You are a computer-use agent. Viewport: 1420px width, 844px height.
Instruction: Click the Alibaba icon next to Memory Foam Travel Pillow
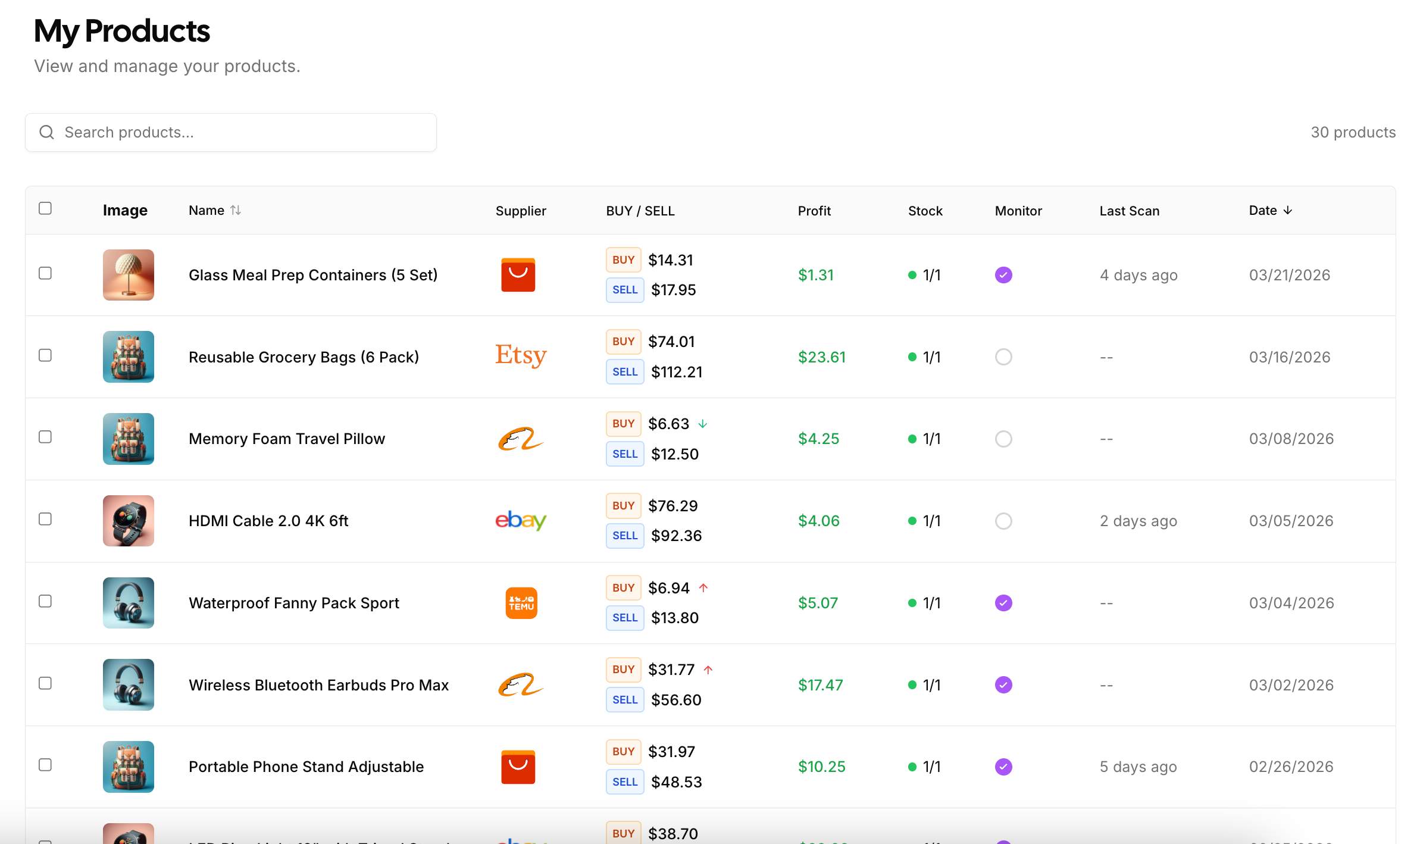[520, 439]
